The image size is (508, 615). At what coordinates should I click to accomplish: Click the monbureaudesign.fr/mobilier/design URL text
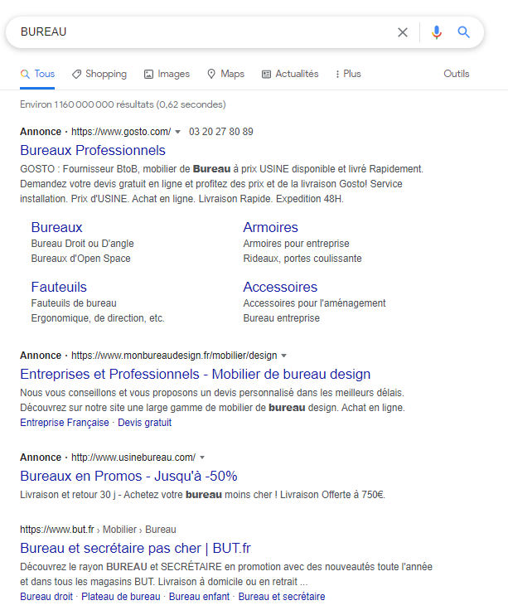[174, 356]
